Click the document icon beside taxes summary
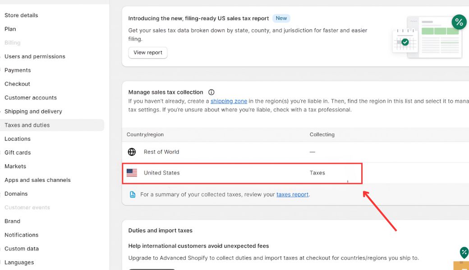 point(133,194)
